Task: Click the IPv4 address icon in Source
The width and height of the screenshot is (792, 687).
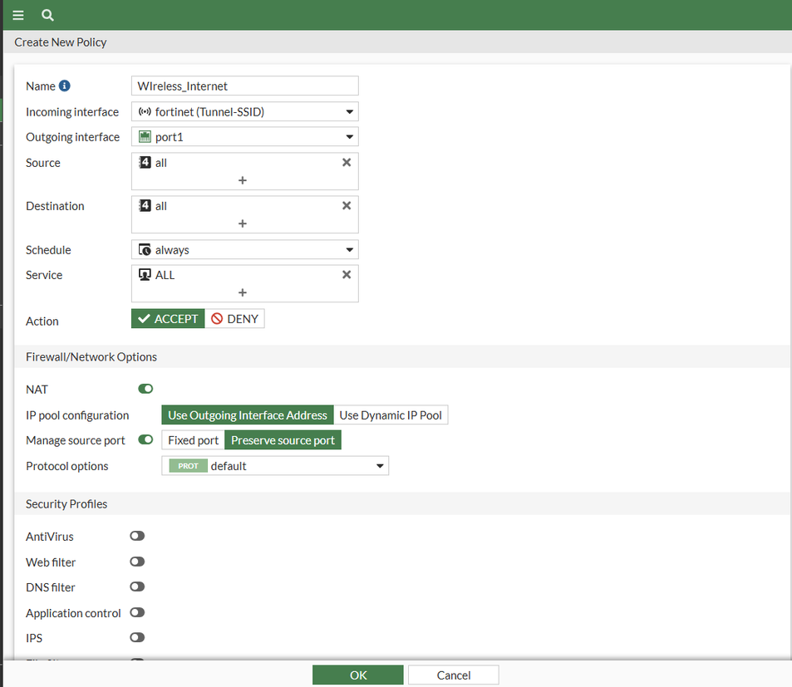Action: click(145, 162)
